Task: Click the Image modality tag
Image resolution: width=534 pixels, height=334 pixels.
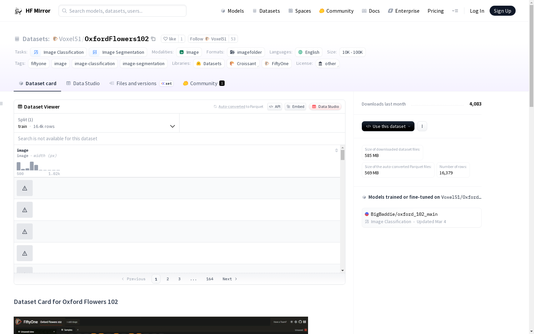Action: [189, 52]
